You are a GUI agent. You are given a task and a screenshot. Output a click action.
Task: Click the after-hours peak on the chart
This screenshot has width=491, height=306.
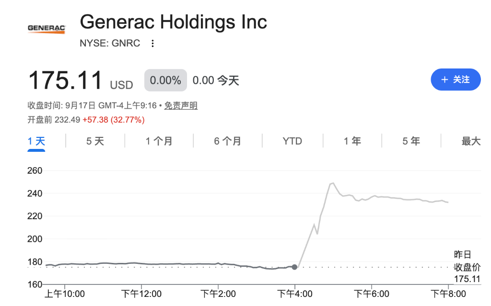pos(333,183)
